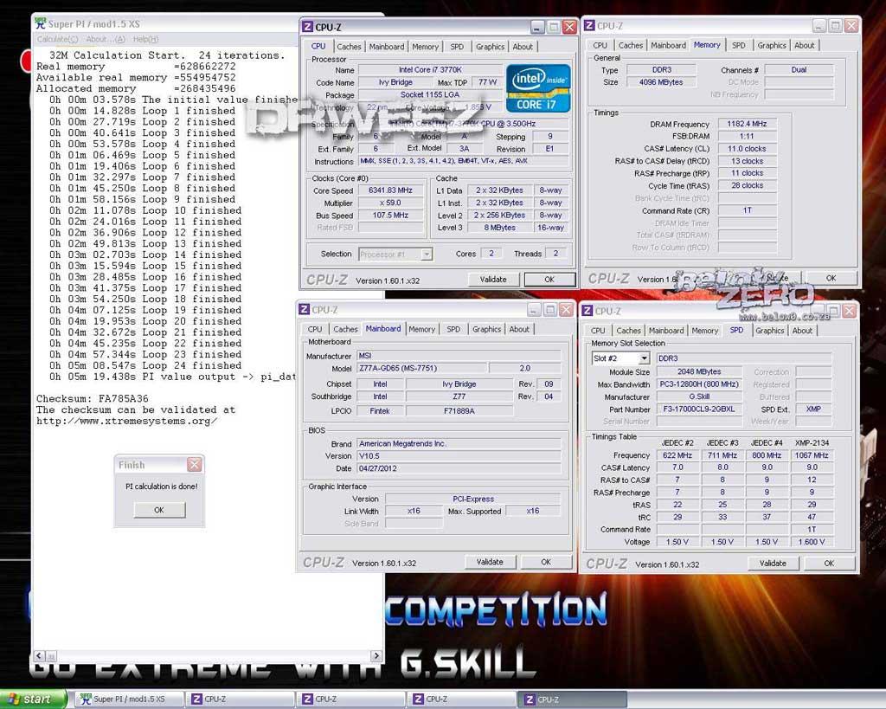Open Mainboard tab in CPU window
Screen dimensions: 886x709
pos(387,47)
